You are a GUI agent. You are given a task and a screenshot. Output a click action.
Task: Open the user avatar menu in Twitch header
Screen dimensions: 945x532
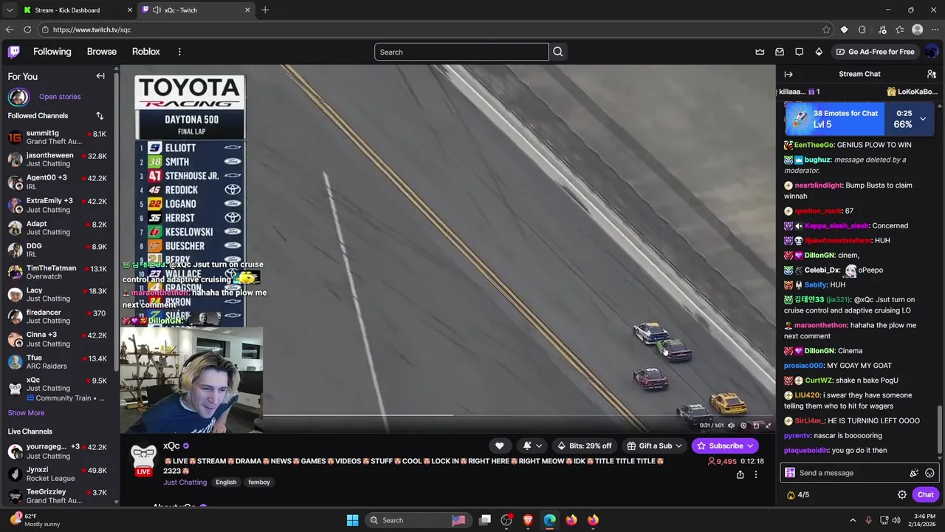(x=932, y=52)
